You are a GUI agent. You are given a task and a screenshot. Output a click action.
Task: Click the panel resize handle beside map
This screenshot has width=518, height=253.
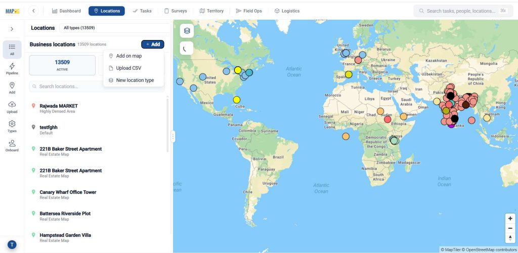pyautogui.click(x=173, y=137)
